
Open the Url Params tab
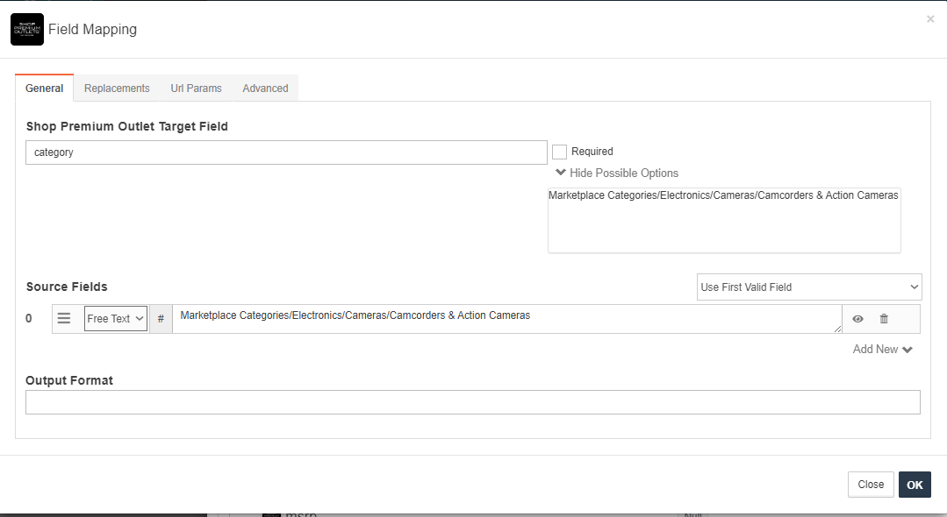point(196,89)
